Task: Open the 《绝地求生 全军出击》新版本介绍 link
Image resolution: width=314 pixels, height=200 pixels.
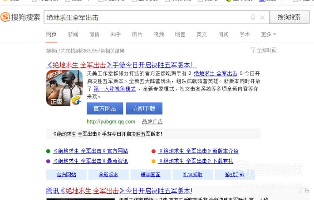Action: (x=198, y=151)
